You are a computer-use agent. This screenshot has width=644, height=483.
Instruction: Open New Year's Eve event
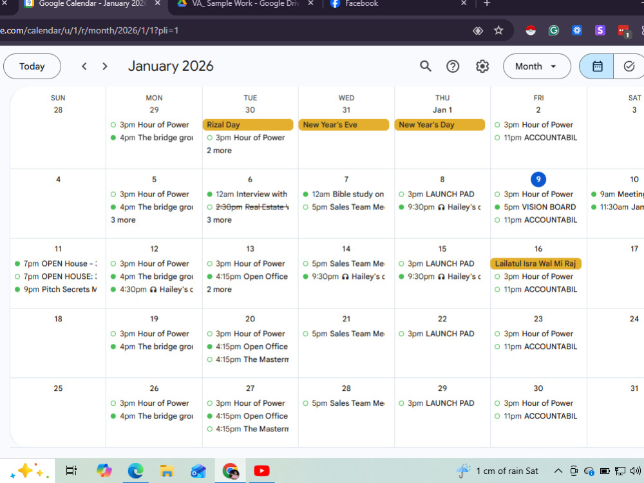pyautogui.click(x=344, y=125)
